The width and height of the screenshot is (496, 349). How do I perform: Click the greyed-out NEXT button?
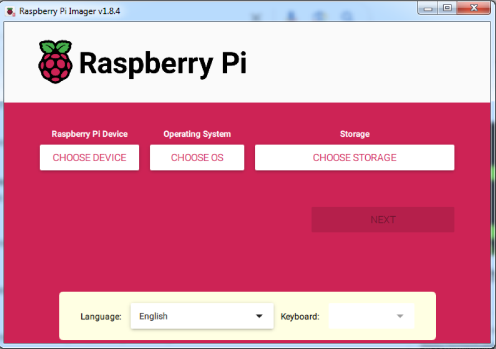382,220
